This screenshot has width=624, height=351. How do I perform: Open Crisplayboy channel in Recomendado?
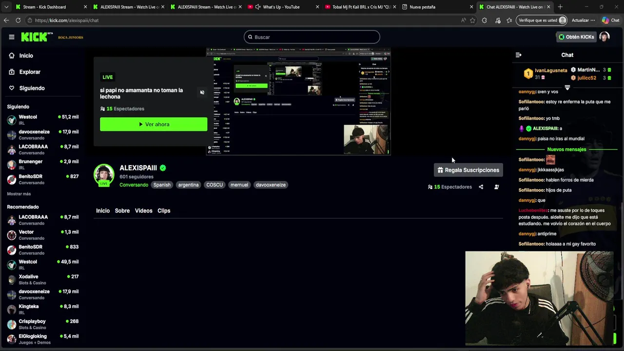(43, 324)
